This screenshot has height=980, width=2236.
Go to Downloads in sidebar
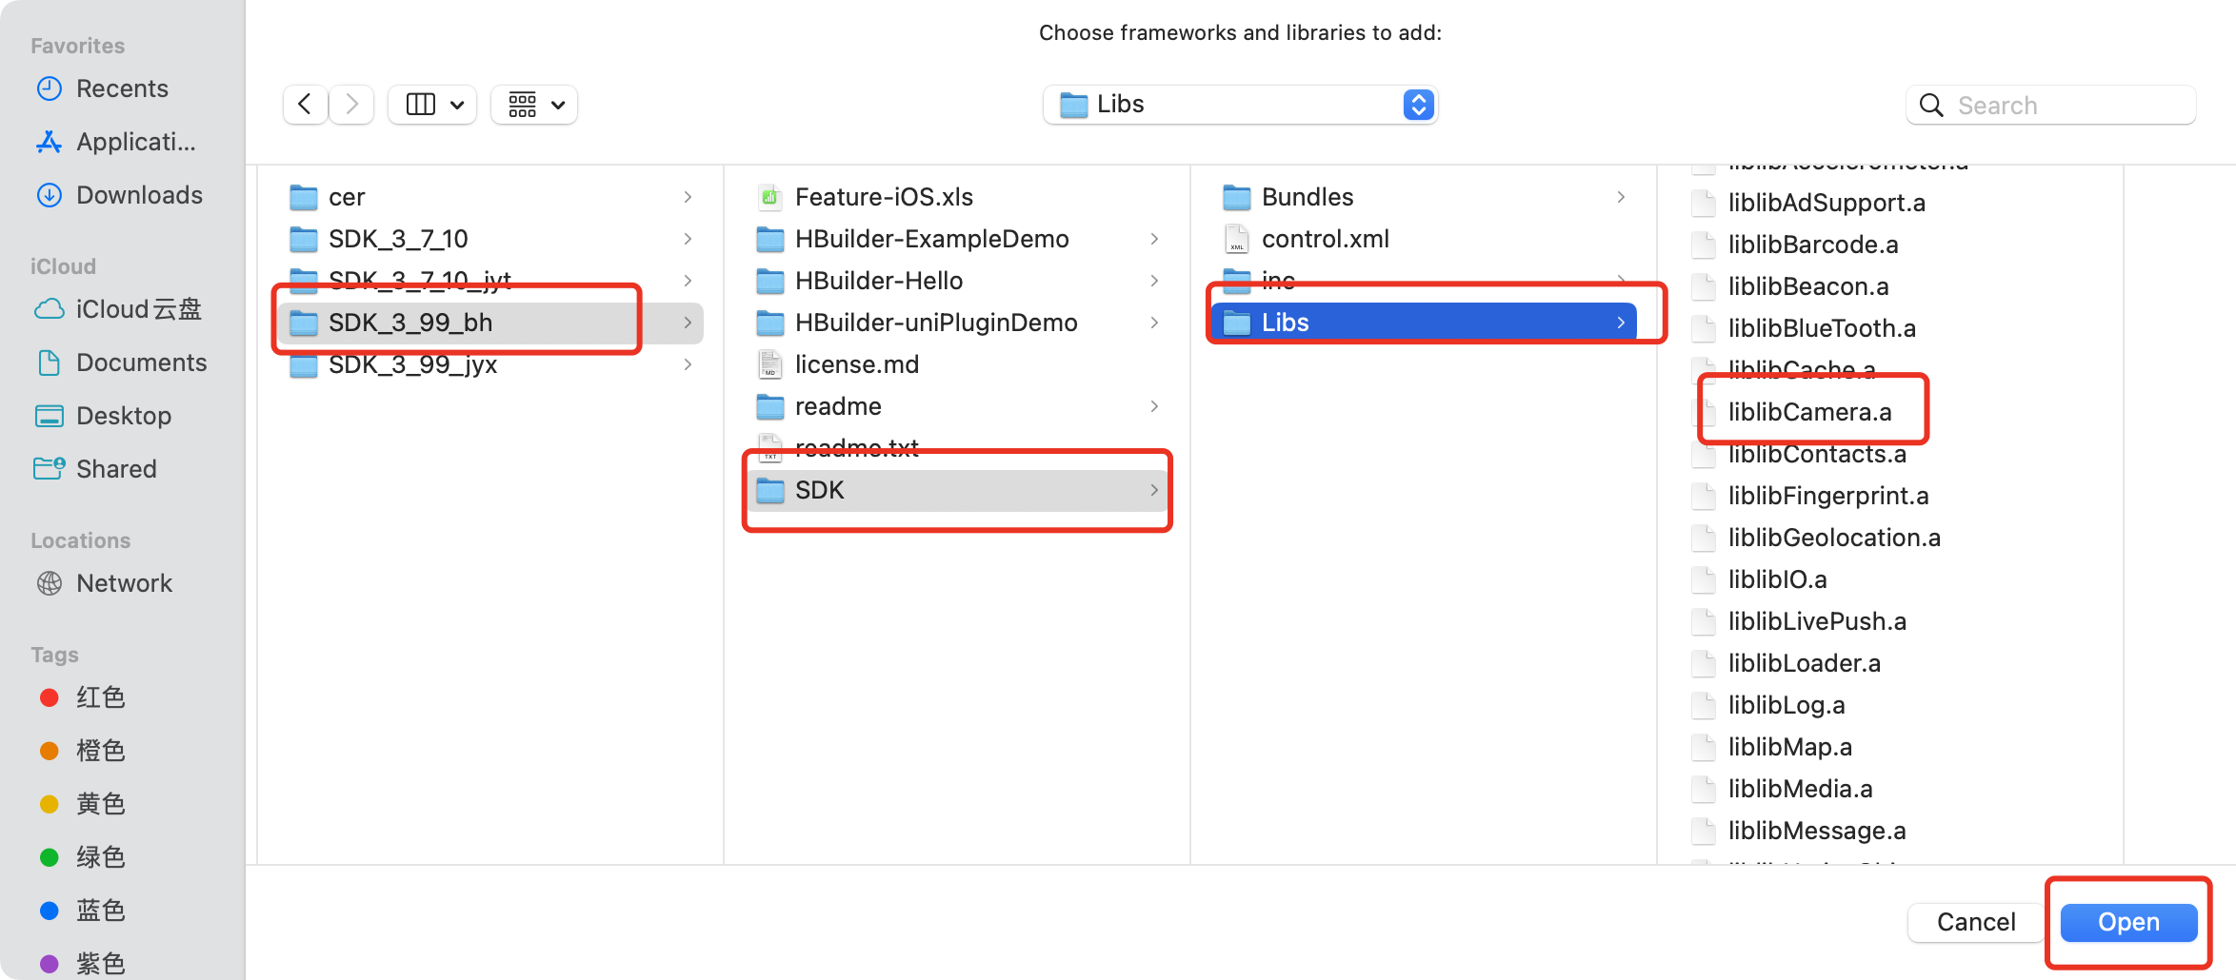coord(139,195)
